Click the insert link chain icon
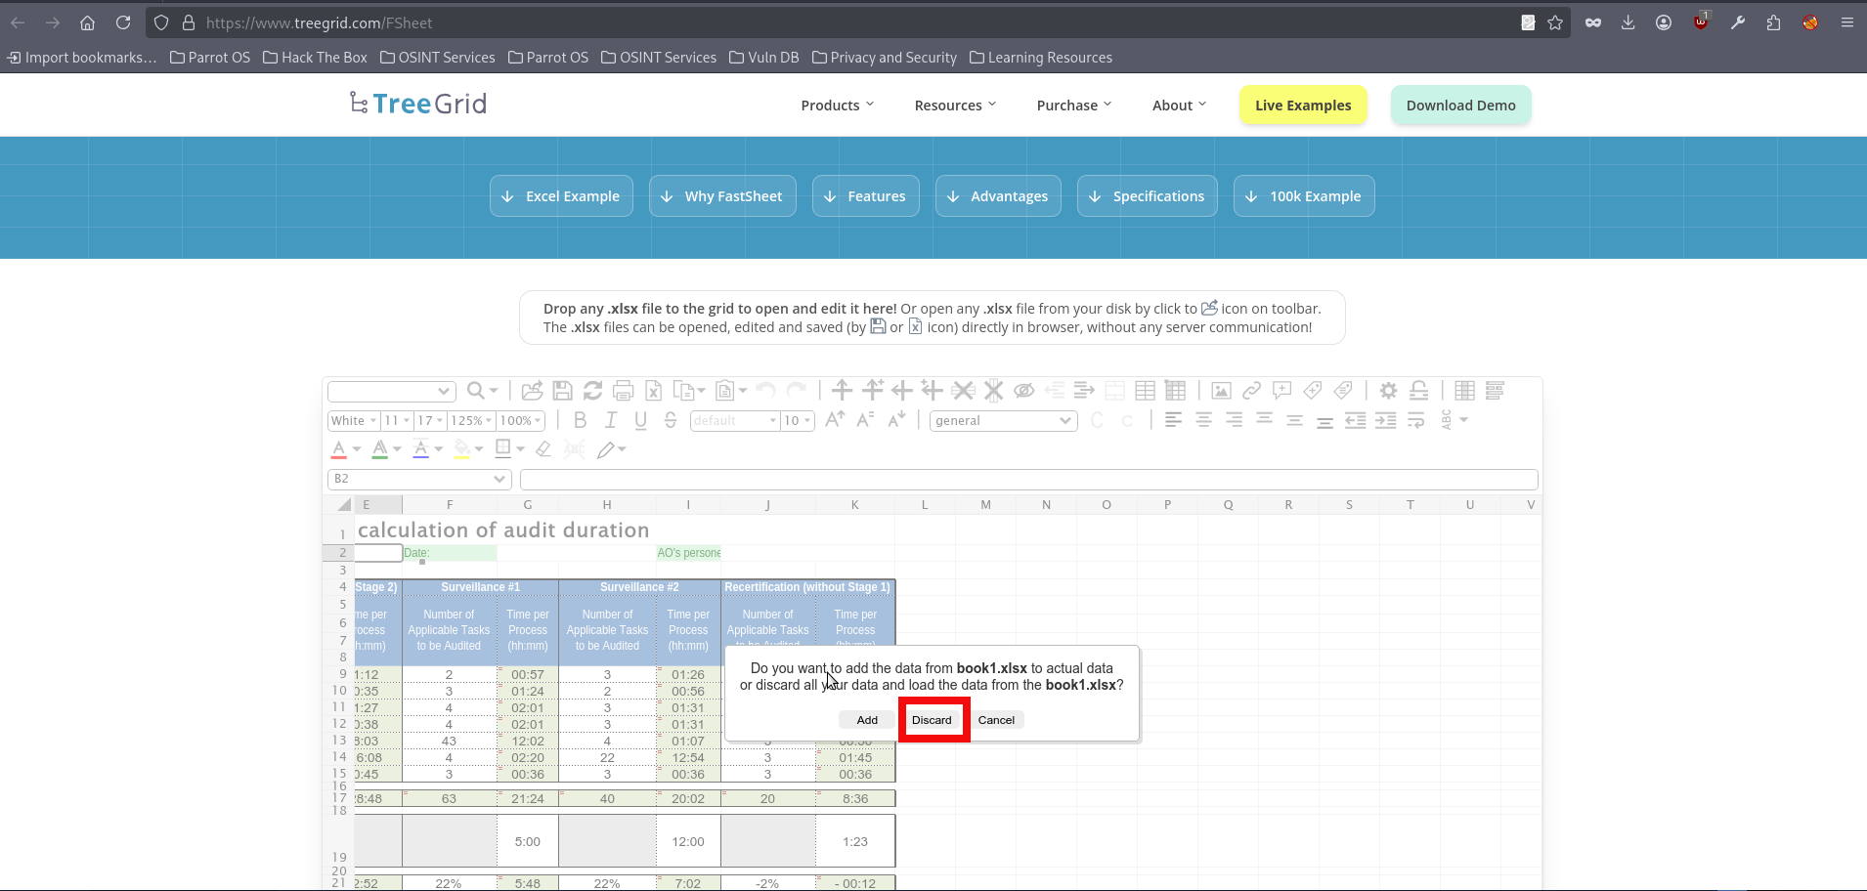Image resolution: width=1867 pixels, height=891 pixels. (1251, 391)
